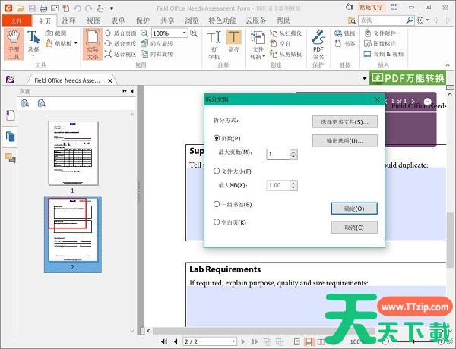This screenshot has width=456, height=349.
Task: Expand the Select (选择) tool dropdown
Action: [33, 58]
